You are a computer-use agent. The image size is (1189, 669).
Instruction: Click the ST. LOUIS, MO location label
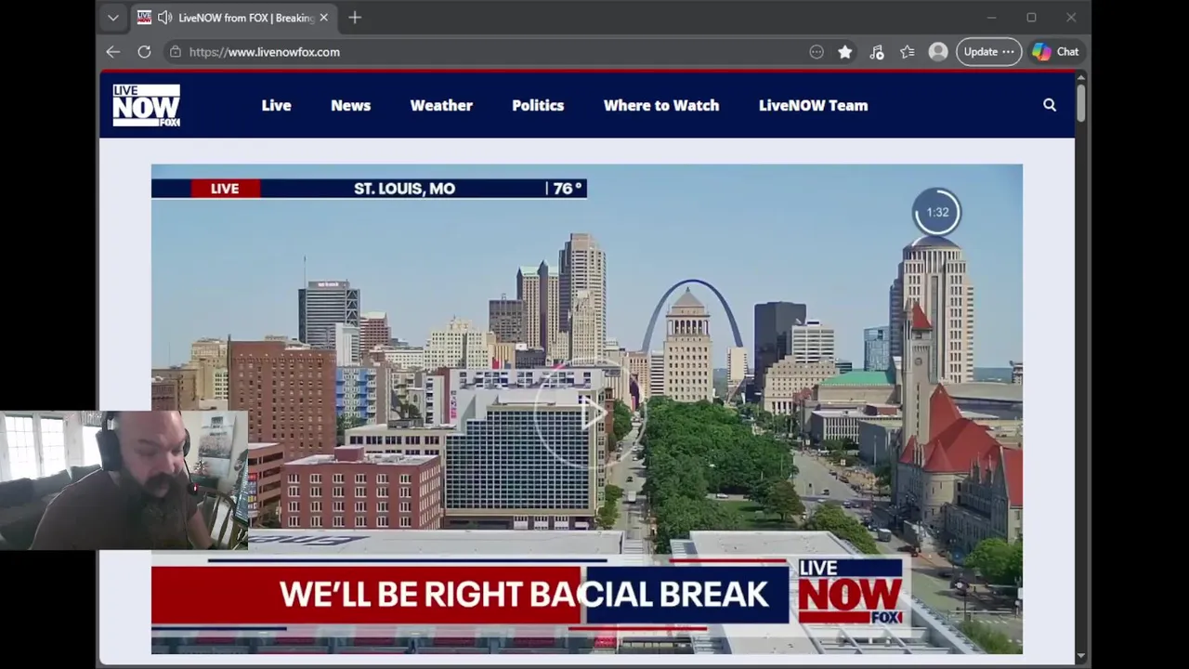pos(404,189)
